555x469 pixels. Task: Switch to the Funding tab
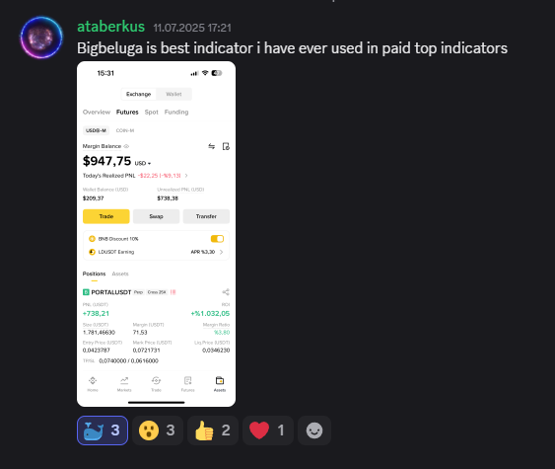click(176, 112)
